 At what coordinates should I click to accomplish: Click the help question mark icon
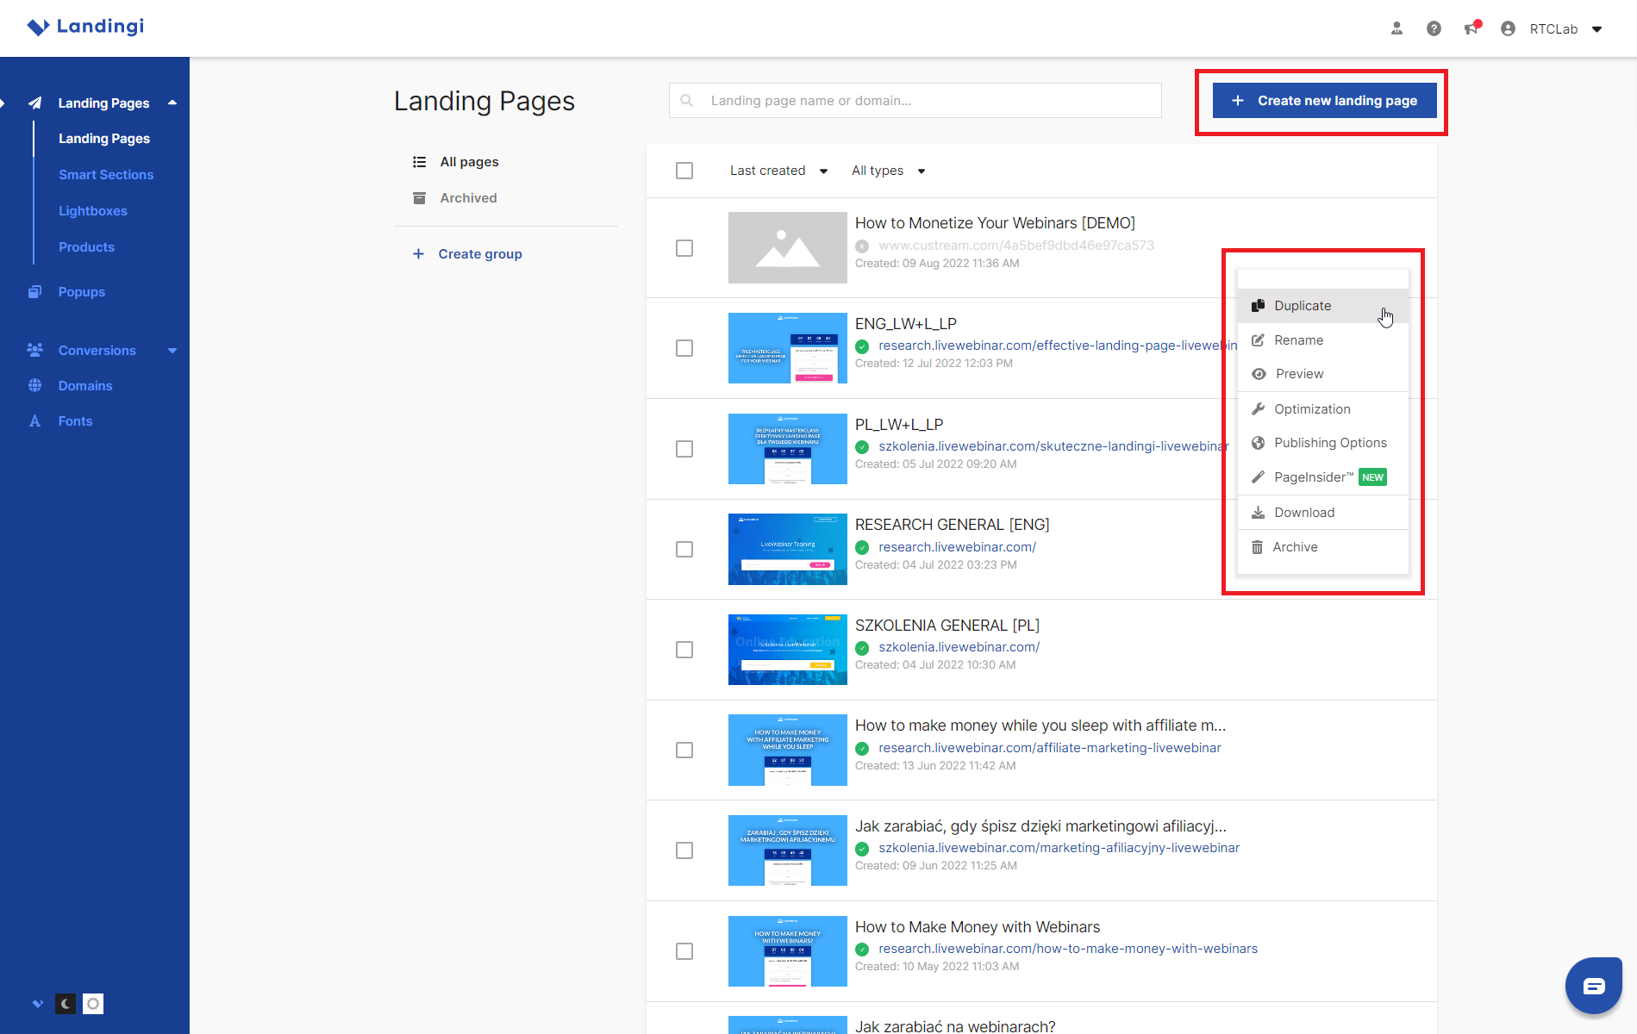pos(1434,28)
